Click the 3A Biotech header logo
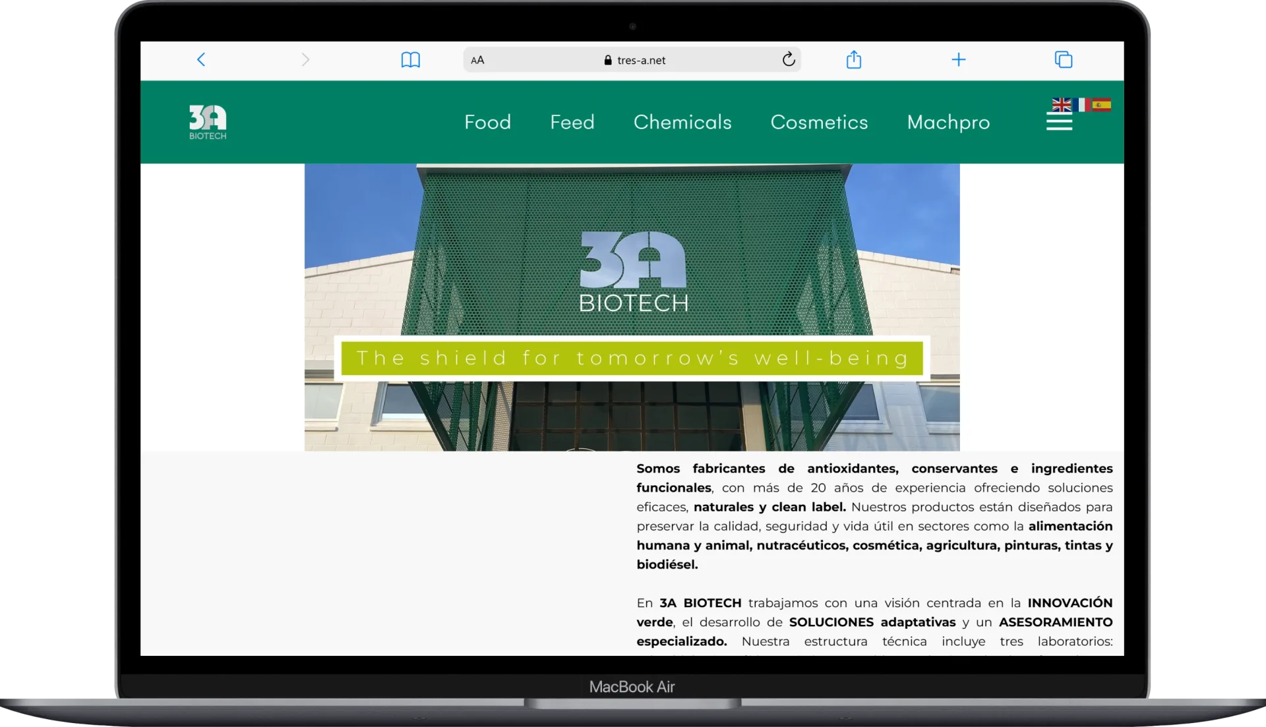The width and height of the screenshot is (1266, 727). (208, 122)
